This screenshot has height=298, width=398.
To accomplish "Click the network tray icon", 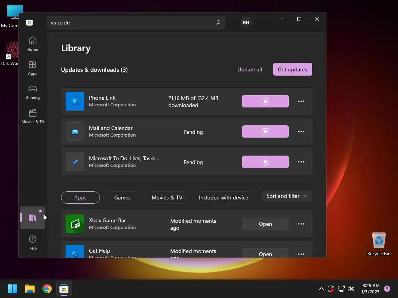I will click(341, 289).
